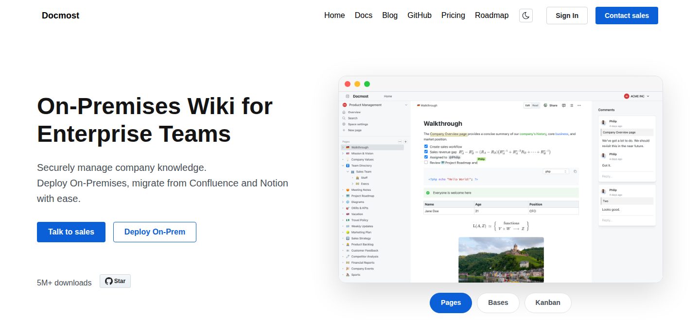Click the Docmost logo in the header
This screenshot has height=335, width=700.
[x=60, y=16]
